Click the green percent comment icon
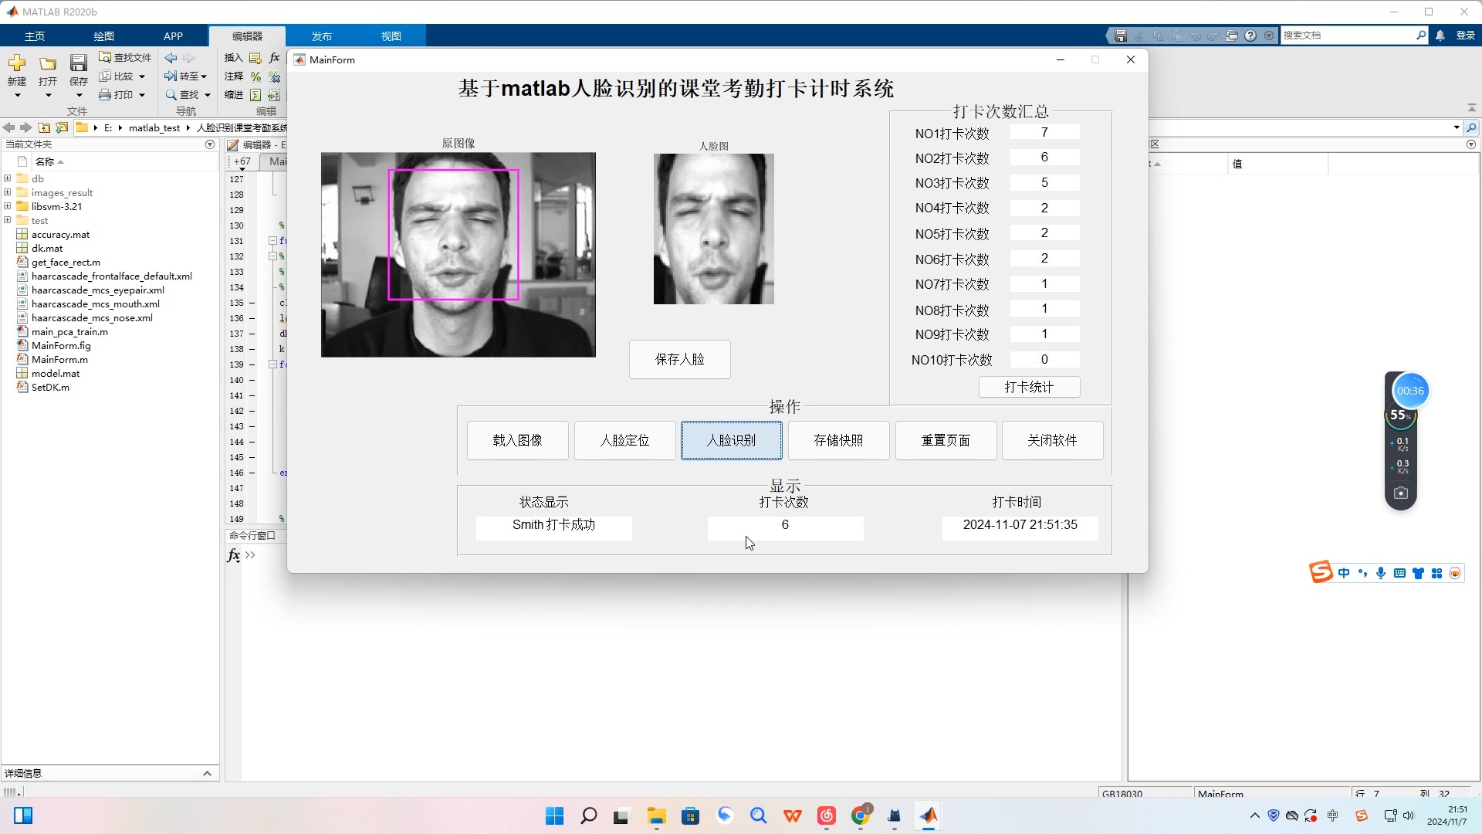 coord(255,76)
